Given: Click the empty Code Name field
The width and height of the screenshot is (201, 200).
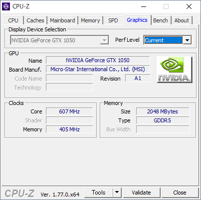Looking at the screenshot, I should point(69,78).
